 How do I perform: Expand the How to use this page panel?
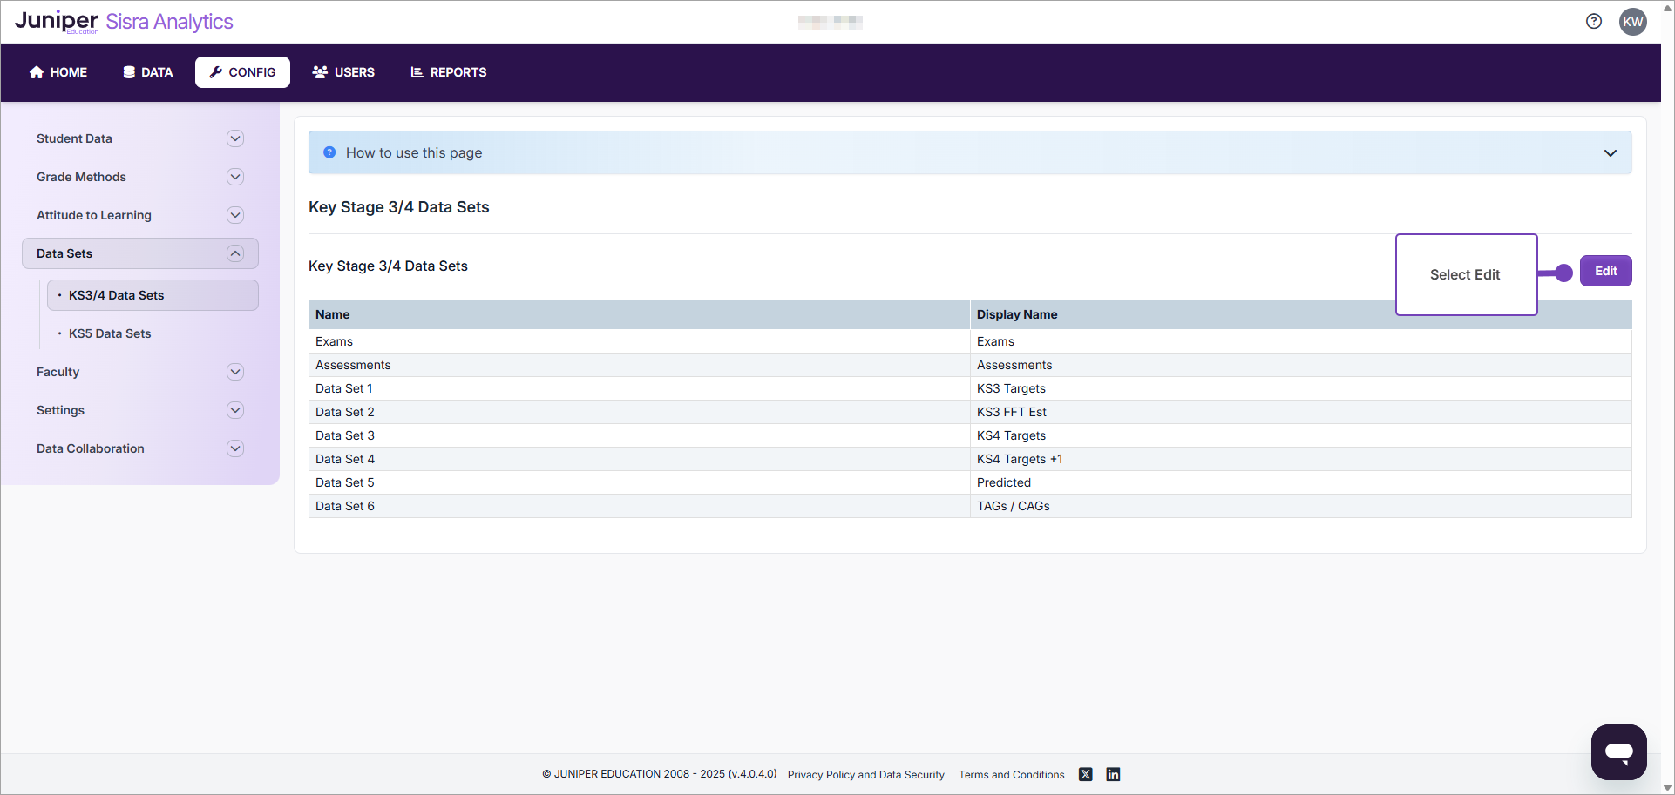pyautogui.click(x=1610, y=152)
